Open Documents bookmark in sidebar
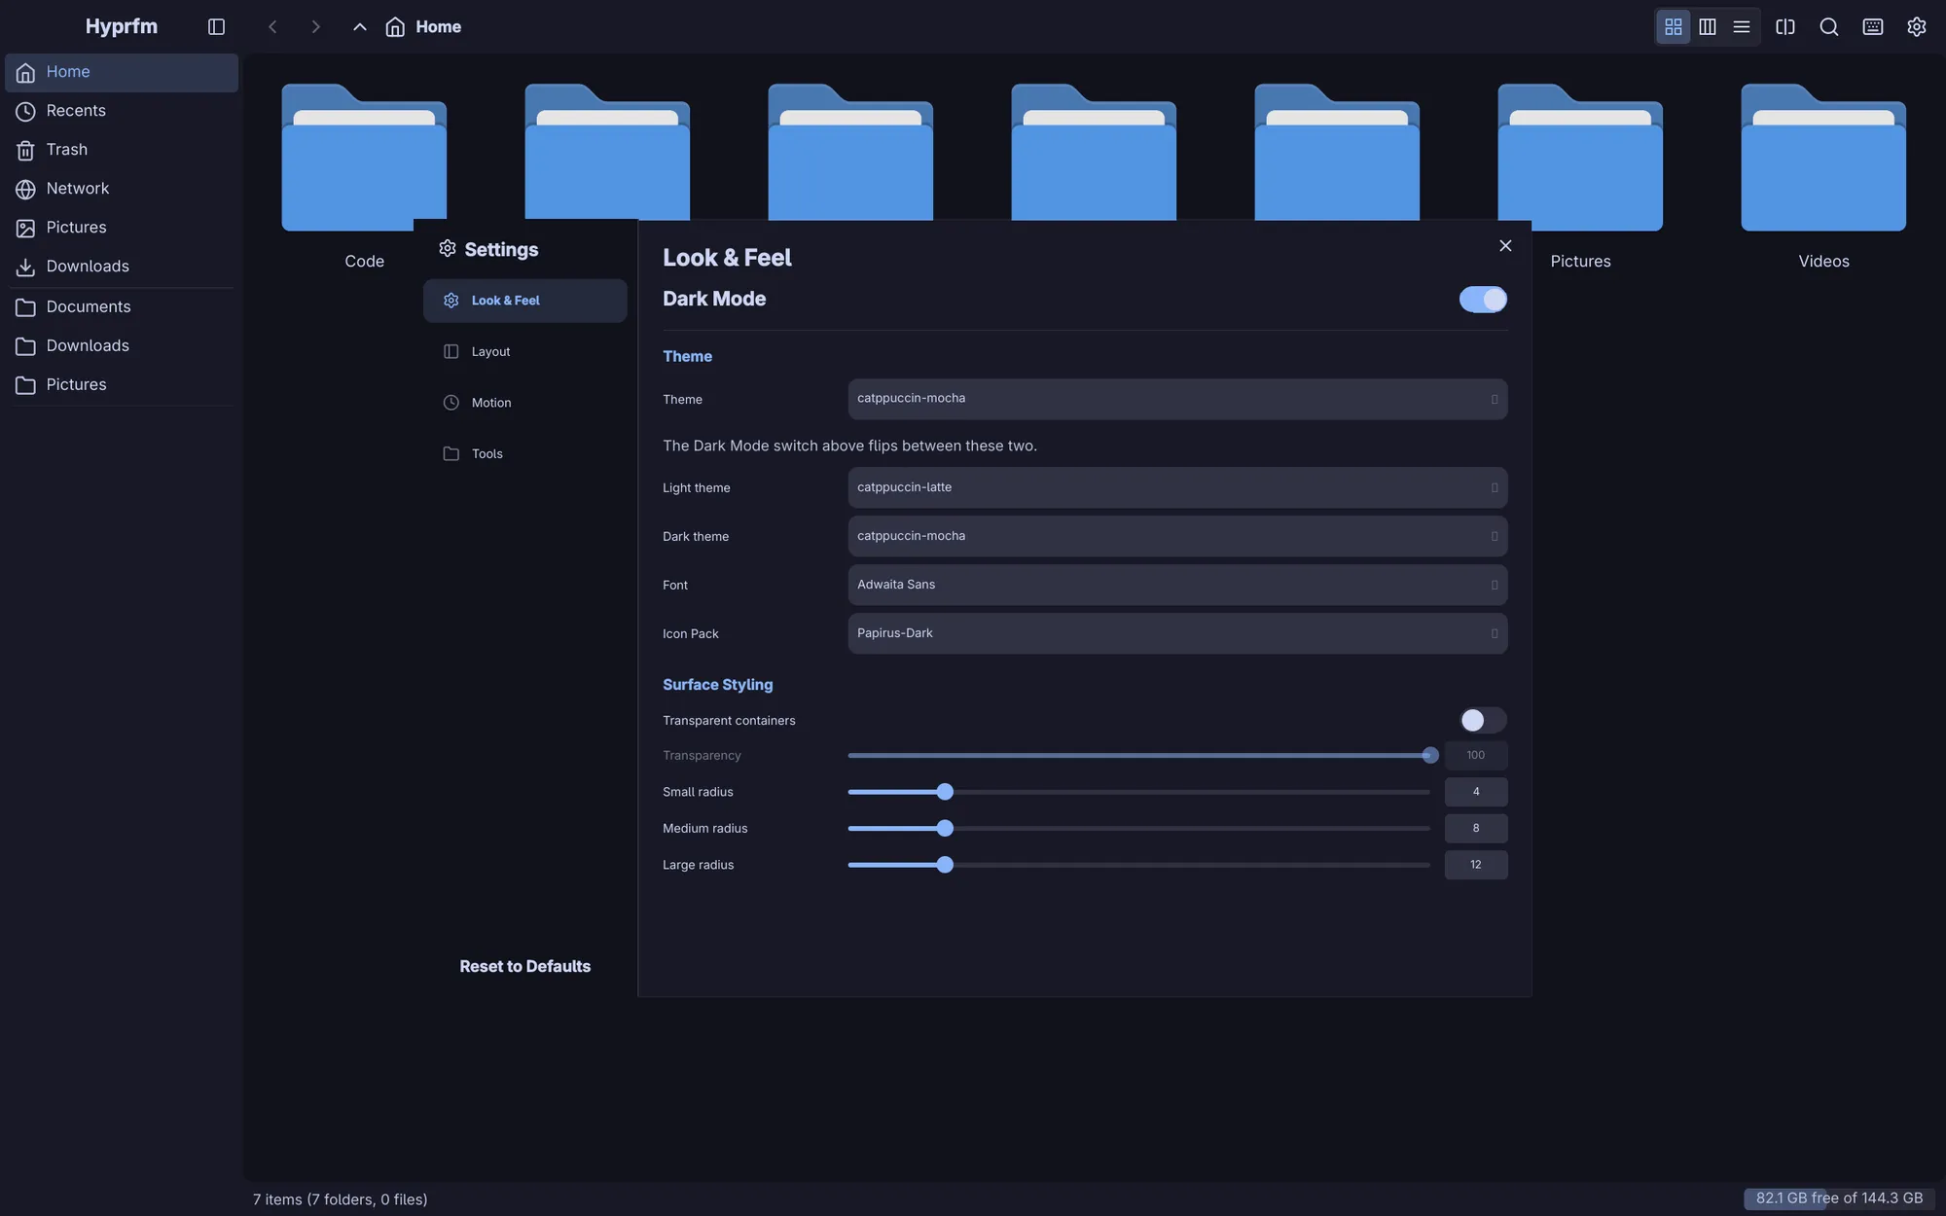Viewport: 1946px width, 1216px height. tap(122, 307)
